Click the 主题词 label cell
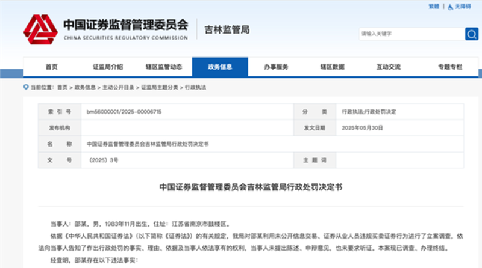 315,160
